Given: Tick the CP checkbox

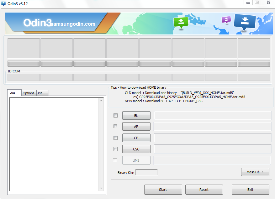Looking at the screenshot, I should (115, 138).
